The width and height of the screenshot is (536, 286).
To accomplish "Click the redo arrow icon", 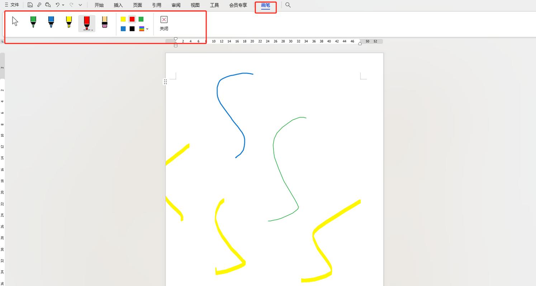I will [71, 5].
